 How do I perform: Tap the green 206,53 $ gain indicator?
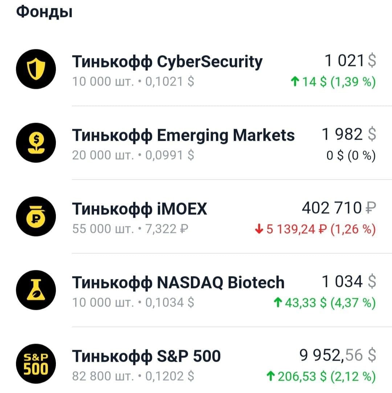pos(321,376)
